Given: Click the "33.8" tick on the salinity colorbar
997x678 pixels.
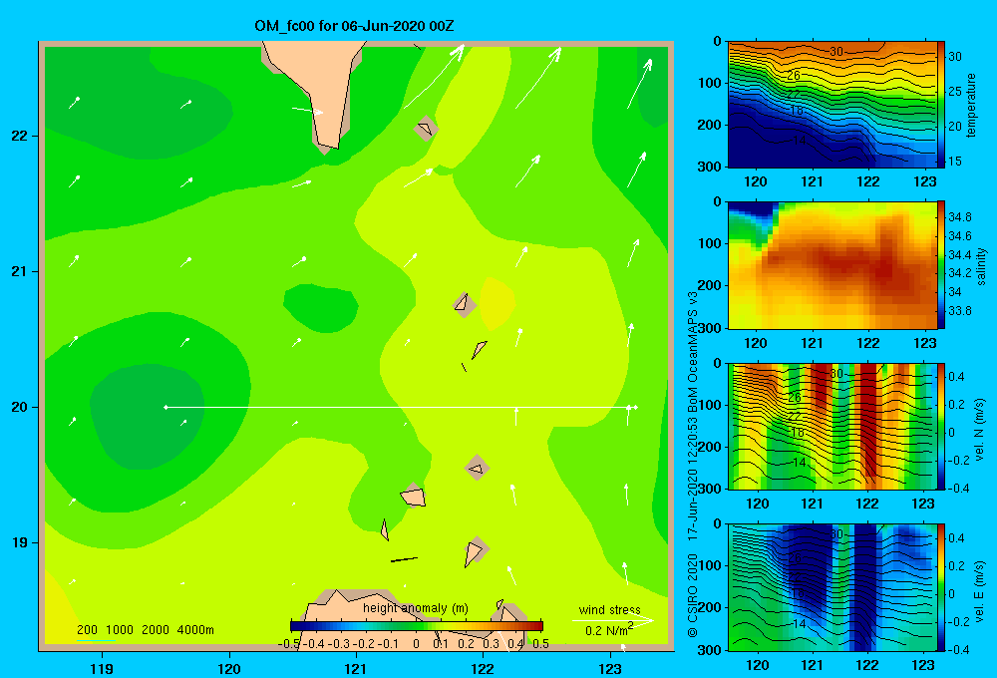Looking at the screenshot, I should 960,311.
